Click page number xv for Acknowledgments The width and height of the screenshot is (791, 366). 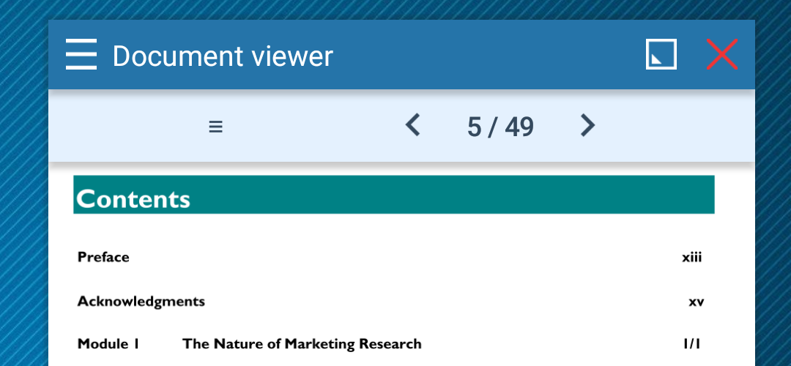(697, 302)
